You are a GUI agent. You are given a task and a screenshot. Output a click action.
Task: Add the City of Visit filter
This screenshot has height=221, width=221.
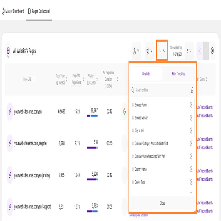(191, 130)
